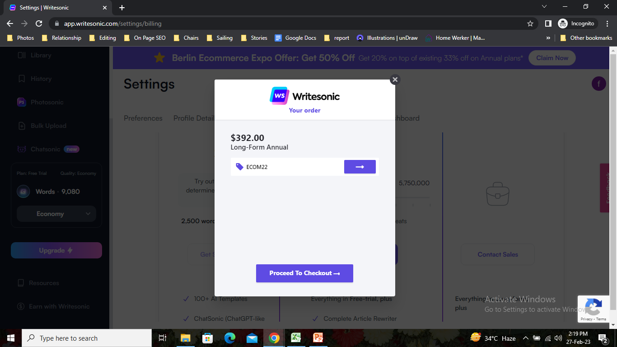The width and height of the screenshot is (617, 347).
Task: Click the Library sidebar icon
Action: (x=22, y=55)
